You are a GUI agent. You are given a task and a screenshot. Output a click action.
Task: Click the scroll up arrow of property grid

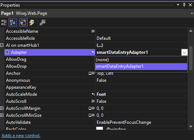[191, 31]
